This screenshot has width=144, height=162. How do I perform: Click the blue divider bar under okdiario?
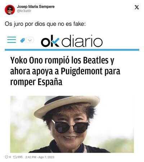[x=72, y=50]
